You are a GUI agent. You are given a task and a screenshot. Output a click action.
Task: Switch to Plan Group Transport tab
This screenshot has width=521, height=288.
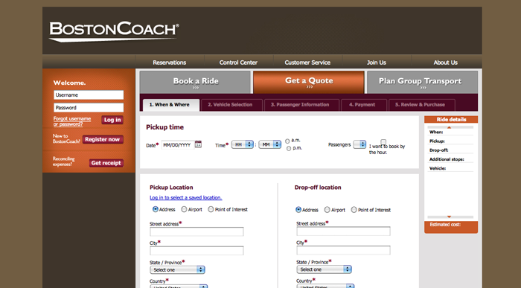(x=422, y=82)
